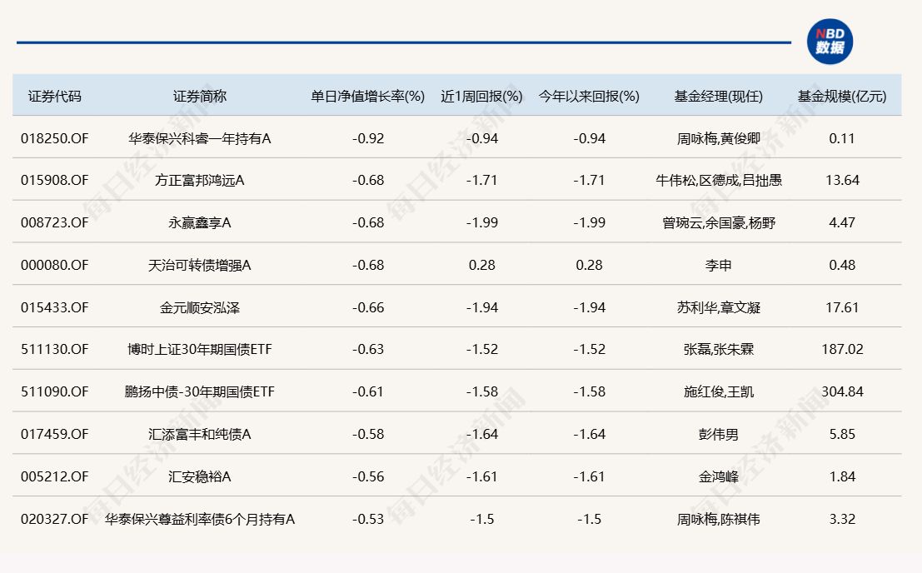Click fund manager 金鸿峰
Screen dimensions: 922x573
[718, 476]
